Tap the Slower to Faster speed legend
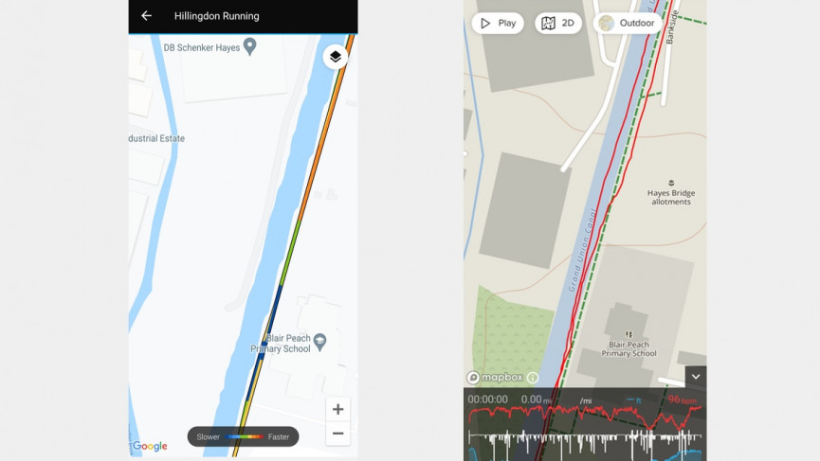The image size is (820, 461). (244, 437)
